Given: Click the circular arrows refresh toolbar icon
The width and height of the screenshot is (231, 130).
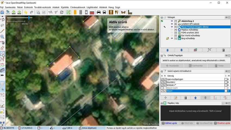Looking at the screenshot, I should click(x=62, y=12).
